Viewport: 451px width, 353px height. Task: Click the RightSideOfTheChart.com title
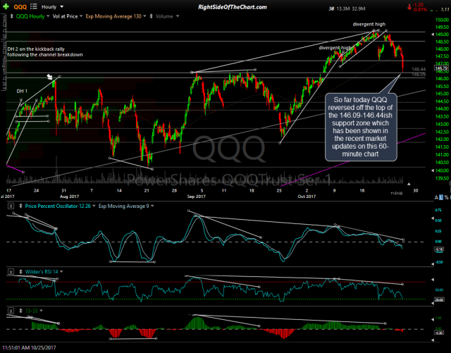pyautogui.click(x=233, y=7)
